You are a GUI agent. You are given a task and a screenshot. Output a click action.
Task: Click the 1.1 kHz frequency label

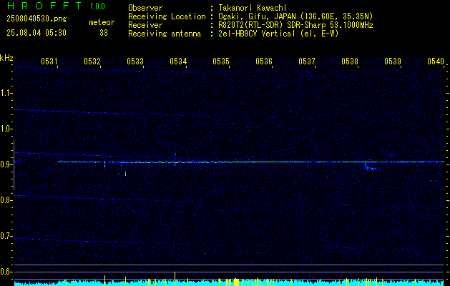tap(6, 93)
